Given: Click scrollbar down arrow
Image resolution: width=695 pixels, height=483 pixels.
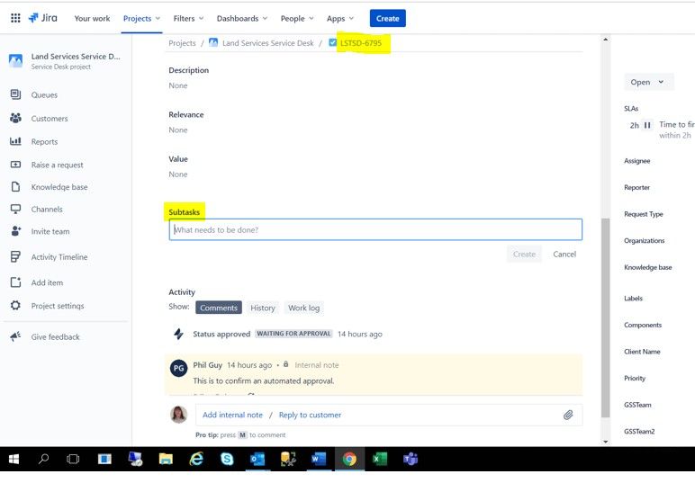Looking at the screenshot, I should coord(606,442).
